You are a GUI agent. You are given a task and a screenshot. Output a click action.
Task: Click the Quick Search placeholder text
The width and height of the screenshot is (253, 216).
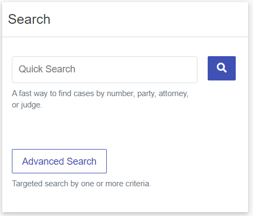[x=47, y=69]
